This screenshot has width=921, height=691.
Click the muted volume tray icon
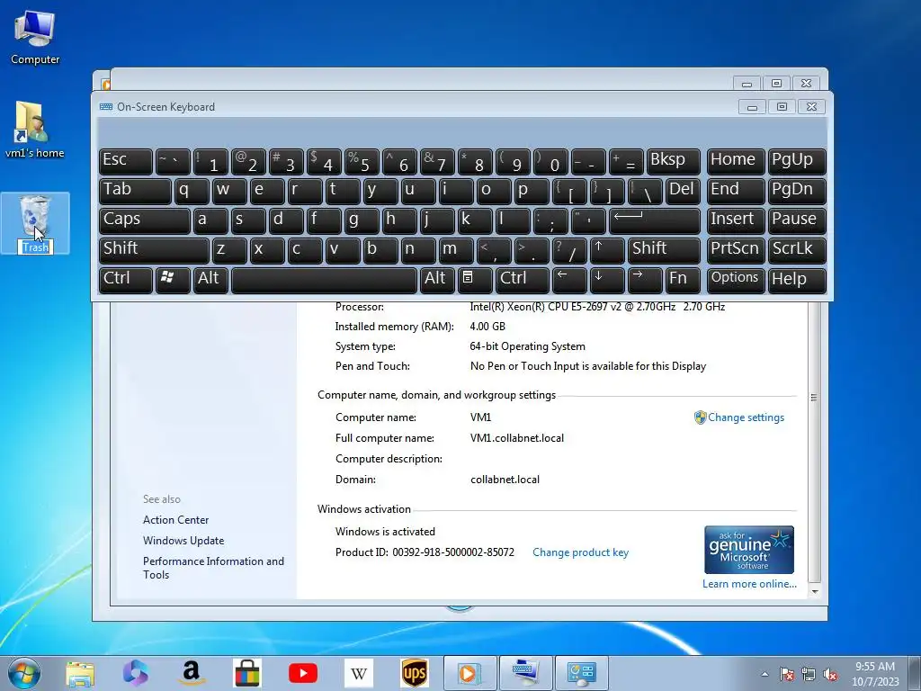[830, 674]
